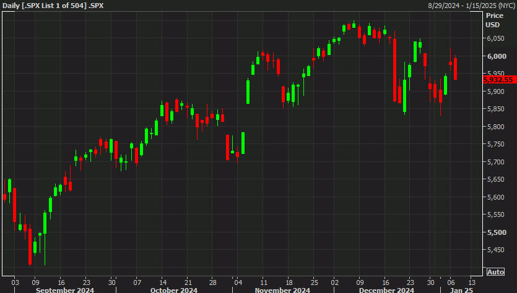Click the date tick 04 under November

238,282
